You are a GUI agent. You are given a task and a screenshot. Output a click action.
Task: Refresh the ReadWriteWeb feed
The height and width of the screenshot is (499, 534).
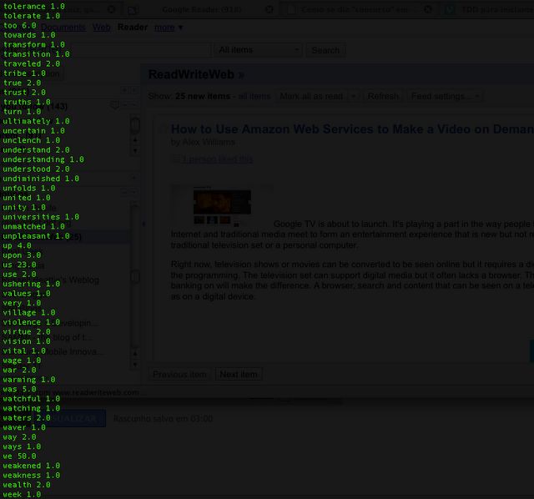(x=383, y=97)
